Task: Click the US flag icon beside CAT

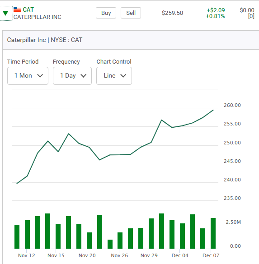Action: tap(17, 9)
